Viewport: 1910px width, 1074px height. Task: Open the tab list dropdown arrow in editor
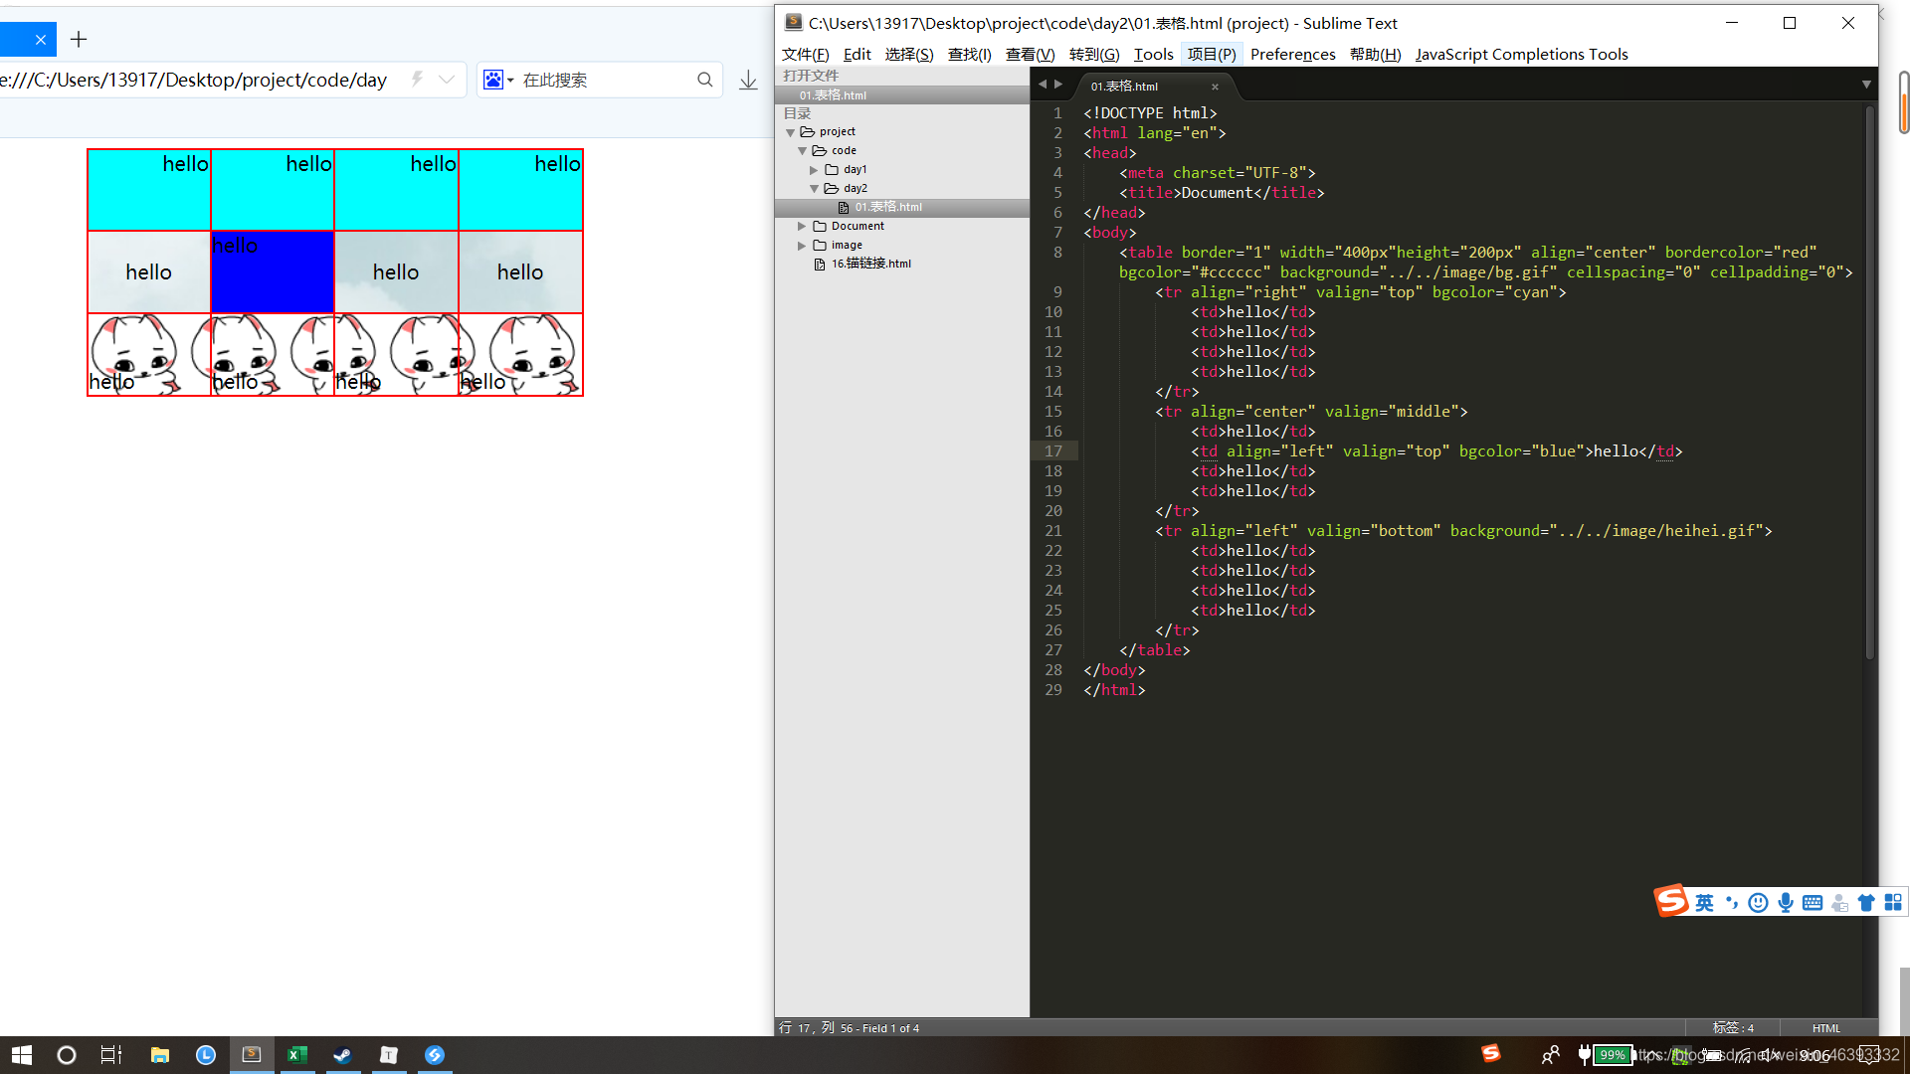[x=1866, y=86]
